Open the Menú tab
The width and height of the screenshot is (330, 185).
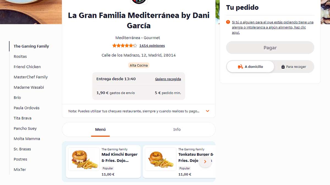coord(100,129)
